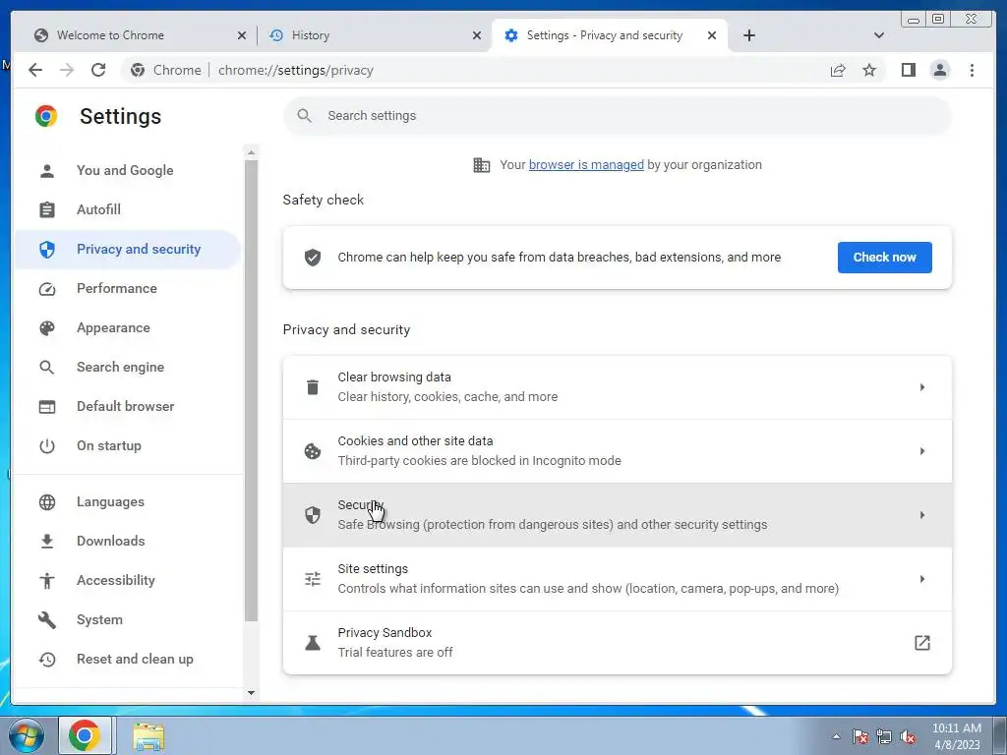1007x755 pixels.
Task: Open Search engine settings in sidebar
Action: coord(127,368)
